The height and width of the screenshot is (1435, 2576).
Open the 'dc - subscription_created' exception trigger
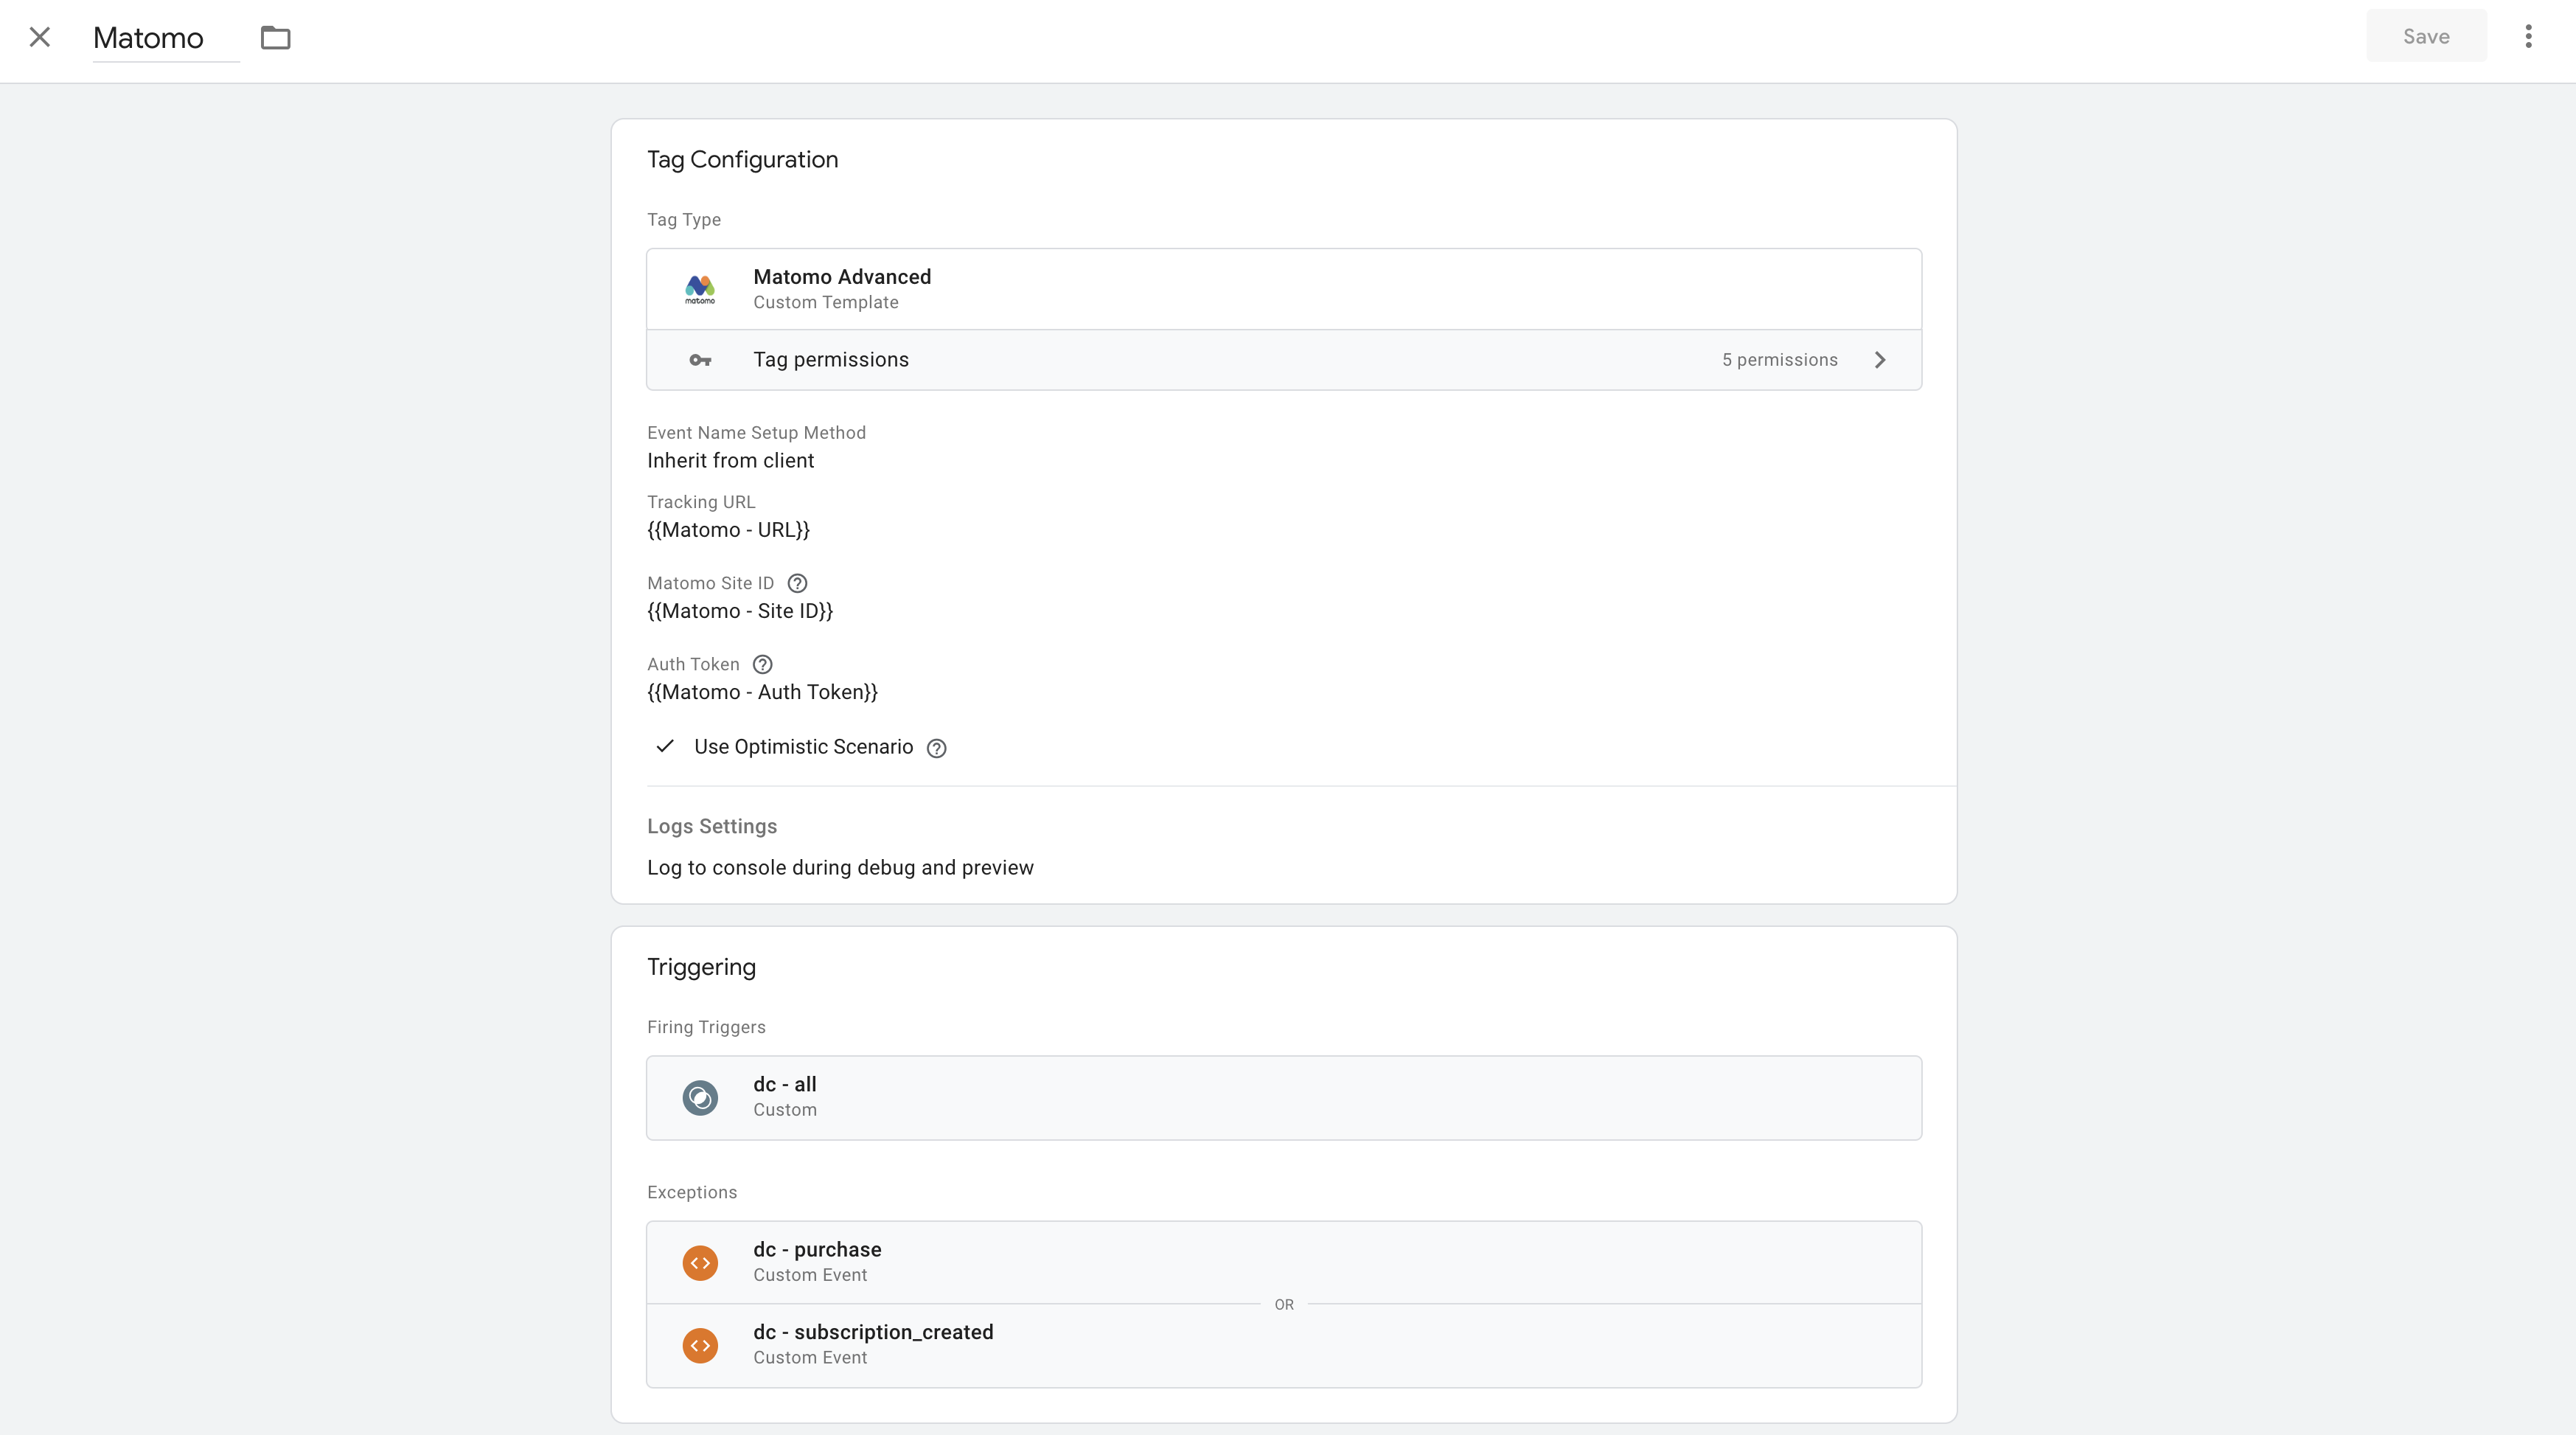1284,1345
